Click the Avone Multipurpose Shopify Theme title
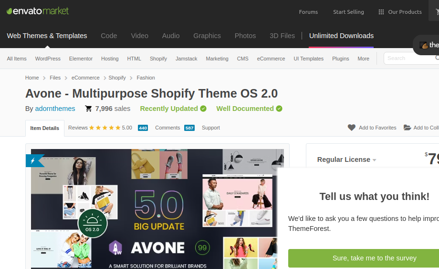 pos(151,93)
